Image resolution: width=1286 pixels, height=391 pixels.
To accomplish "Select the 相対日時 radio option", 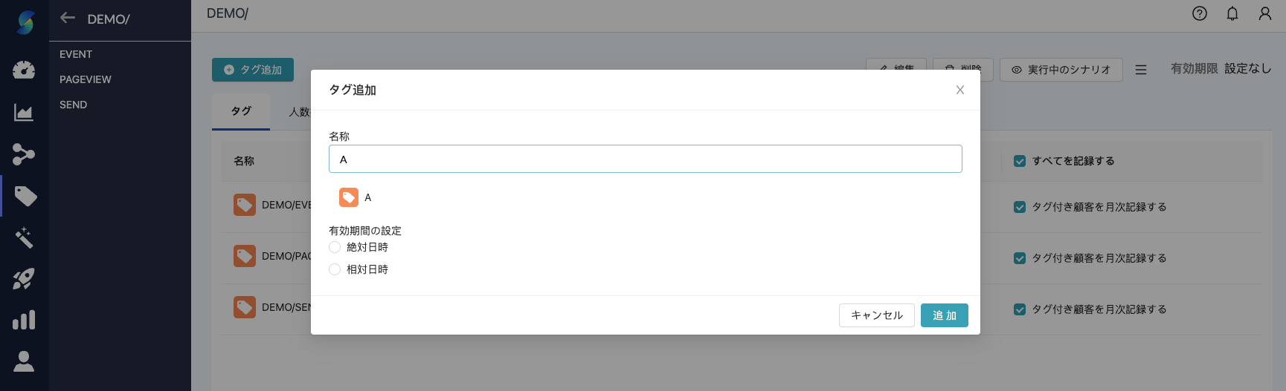I will [335, 269].
